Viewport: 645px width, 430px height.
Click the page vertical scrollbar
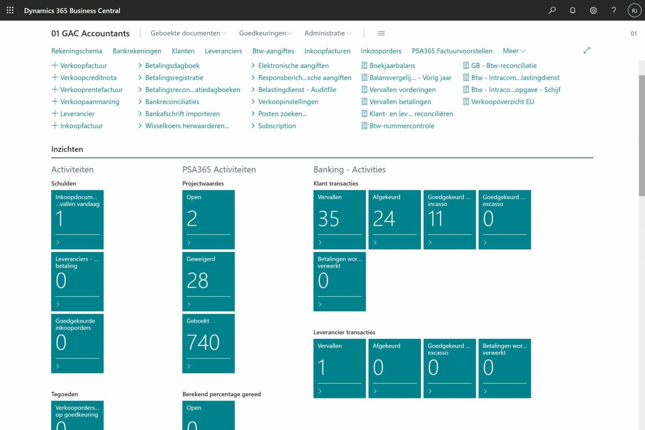coord(642,135)
